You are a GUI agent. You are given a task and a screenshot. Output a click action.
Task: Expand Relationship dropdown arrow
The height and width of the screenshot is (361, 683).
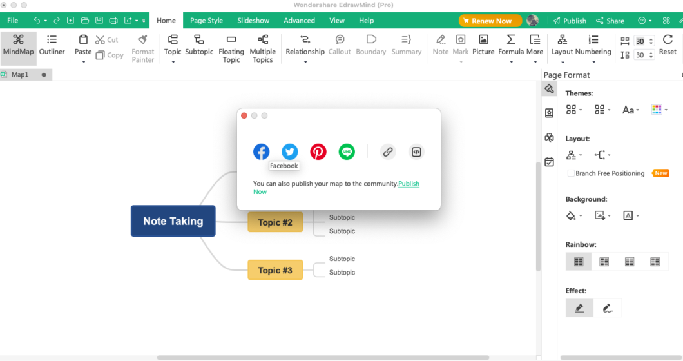pos(305,62)
